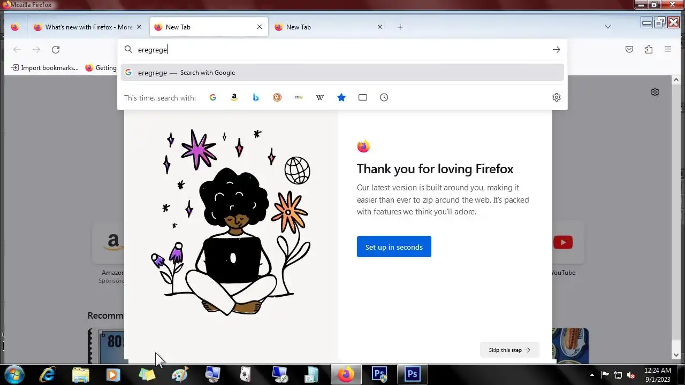
Task: Open Remote Desktop Connection in taskbar
Action: (x=279, y=374)
